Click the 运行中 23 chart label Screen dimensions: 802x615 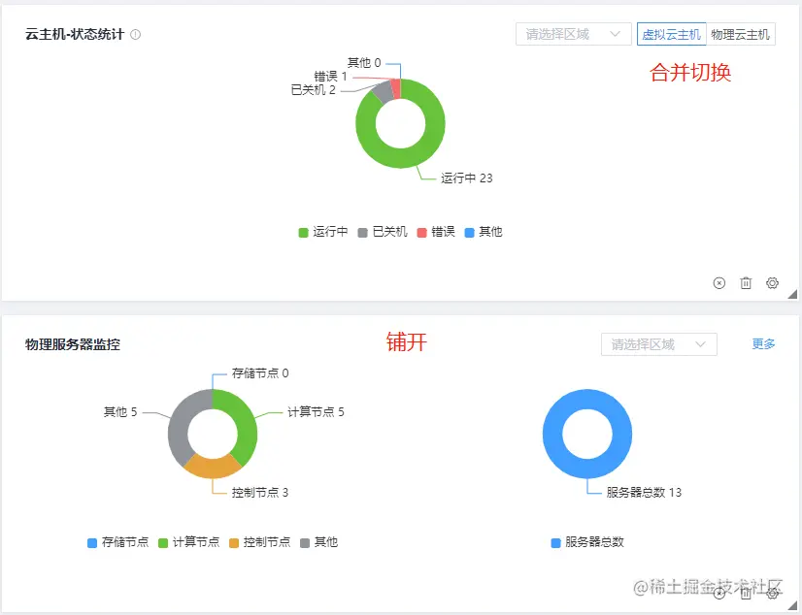(466, 178)
